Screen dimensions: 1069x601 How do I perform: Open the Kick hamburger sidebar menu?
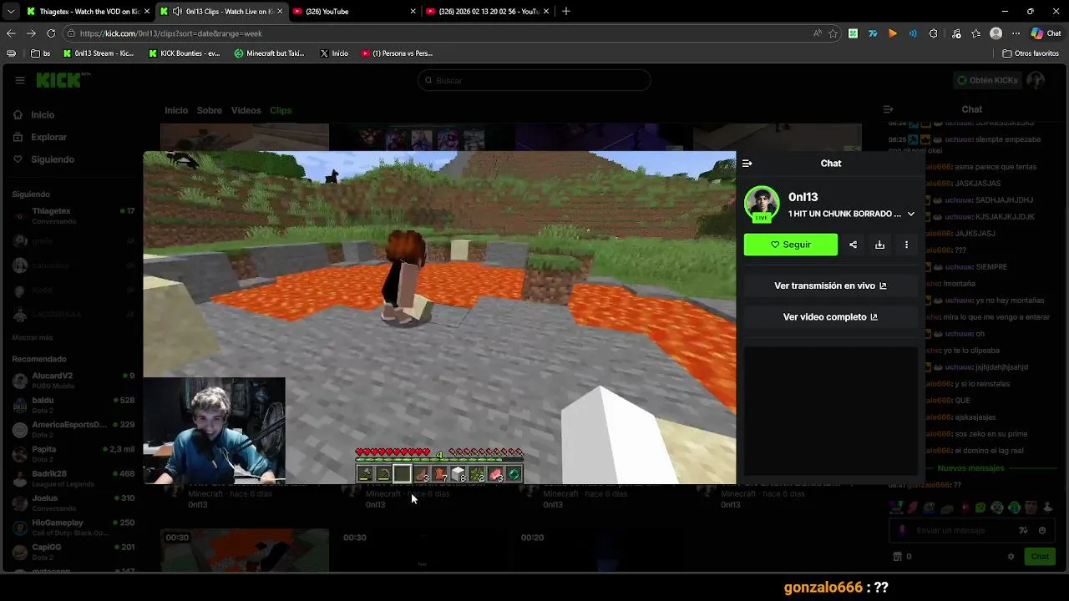[19, 80]
